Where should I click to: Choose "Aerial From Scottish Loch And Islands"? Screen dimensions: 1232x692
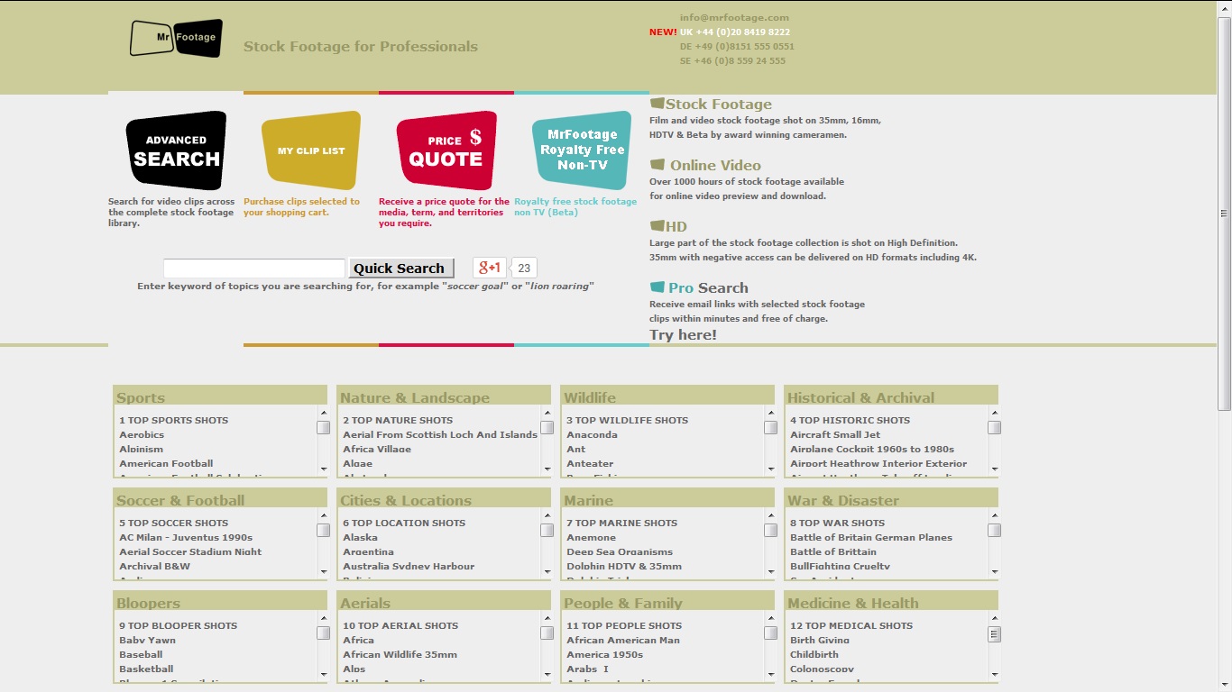pyautogui.click(x=440, y=434)
